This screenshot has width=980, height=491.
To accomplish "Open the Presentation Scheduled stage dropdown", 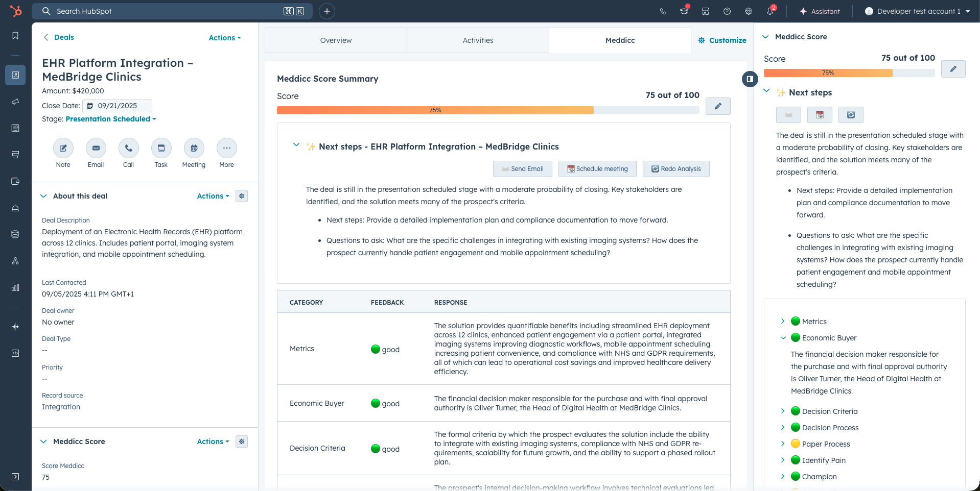I will coord(111,119).
